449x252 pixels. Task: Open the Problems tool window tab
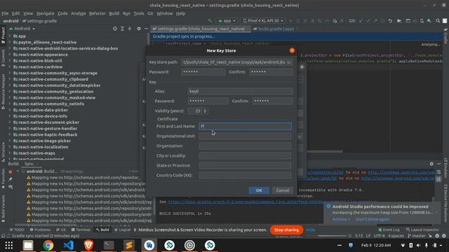tap(40, 230)
